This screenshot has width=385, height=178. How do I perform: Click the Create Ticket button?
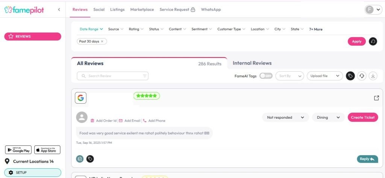click(363, 118)
